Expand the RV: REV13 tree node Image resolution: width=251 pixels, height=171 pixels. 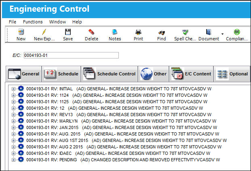[x=13, y=115]
